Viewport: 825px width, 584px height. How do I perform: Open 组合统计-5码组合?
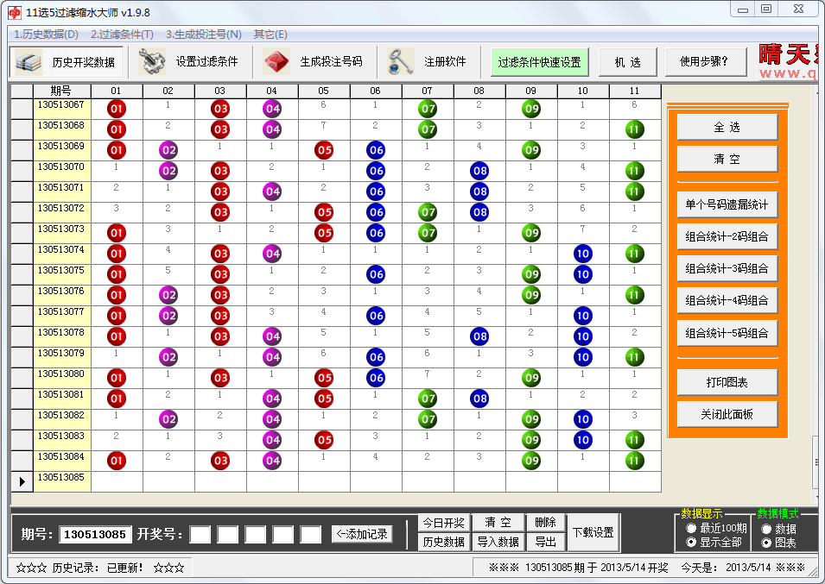coord(727,333)
